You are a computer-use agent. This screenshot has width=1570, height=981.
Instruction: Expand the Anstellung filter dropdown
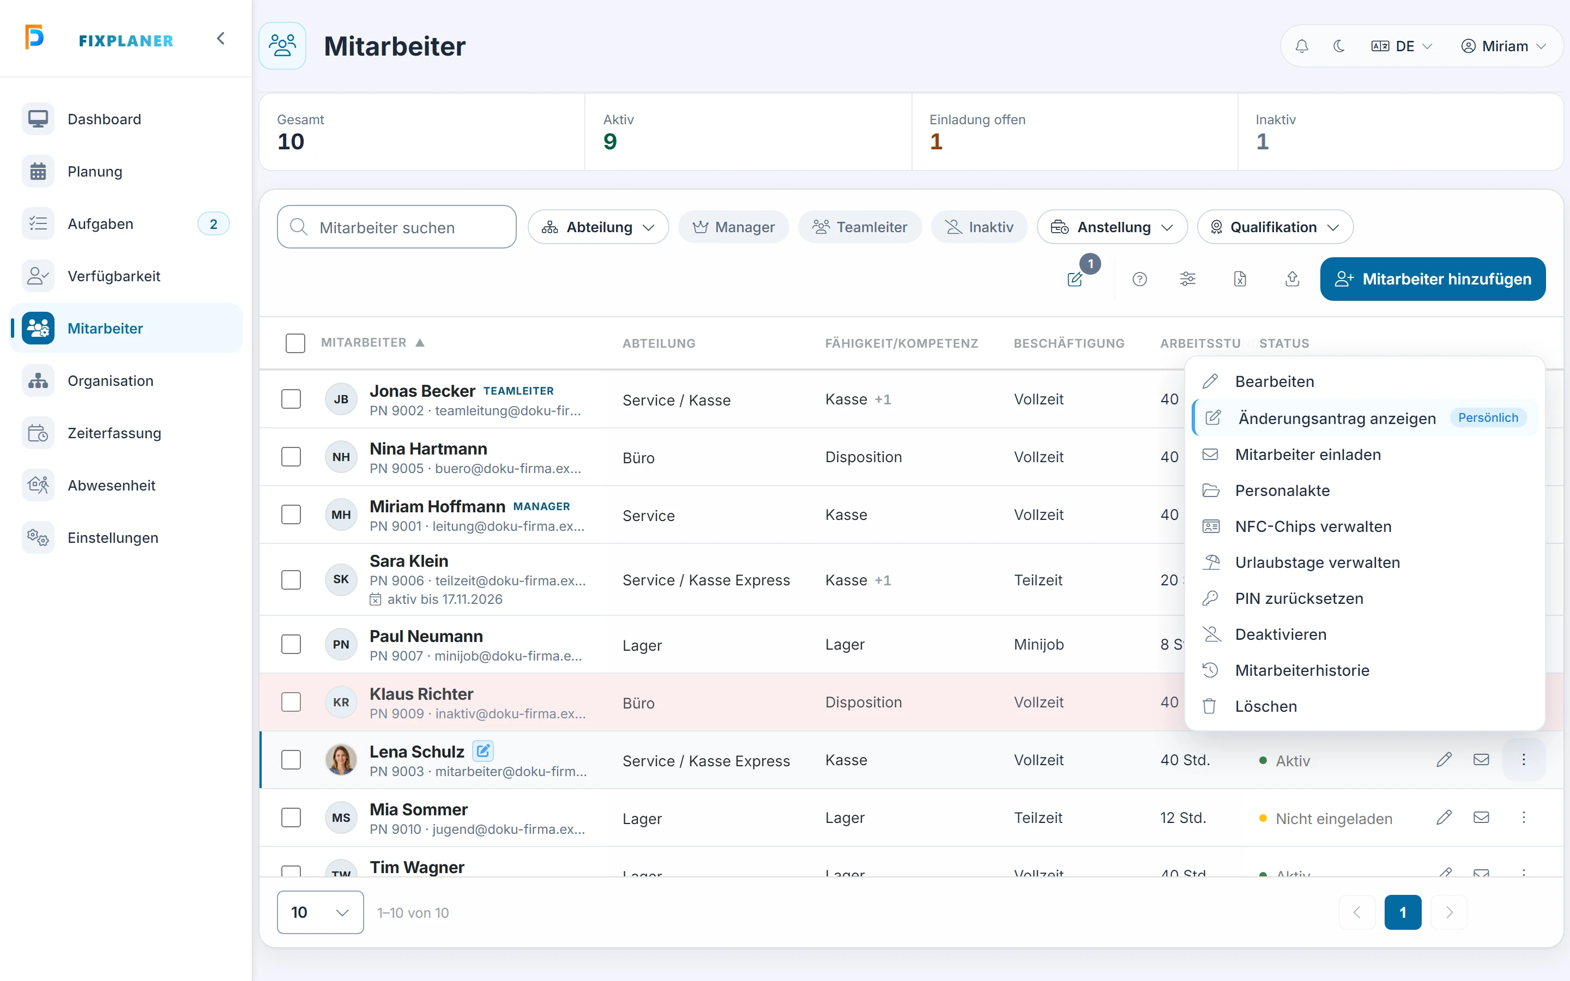click(1112, 227)
